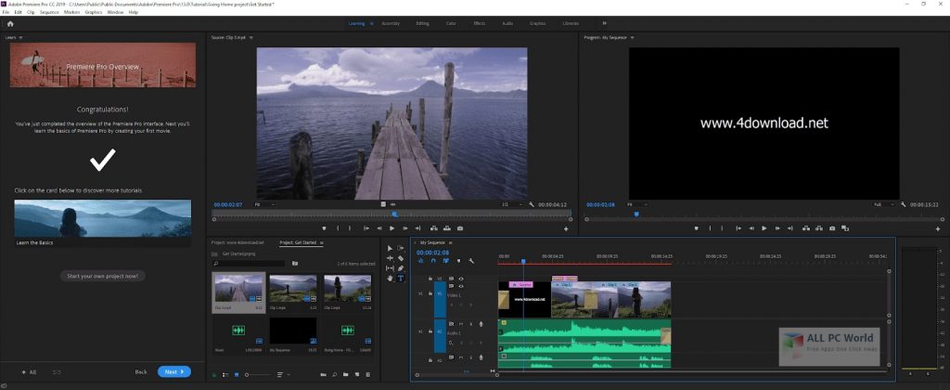Viewport: 950px width, 390px height.
Task: Toggle the lock on track V1
Action: 430,292
